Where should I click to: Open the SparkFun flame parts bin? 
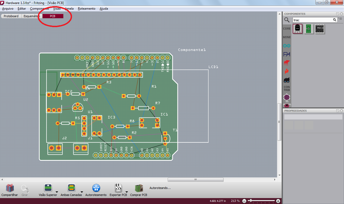coord(287,72)
